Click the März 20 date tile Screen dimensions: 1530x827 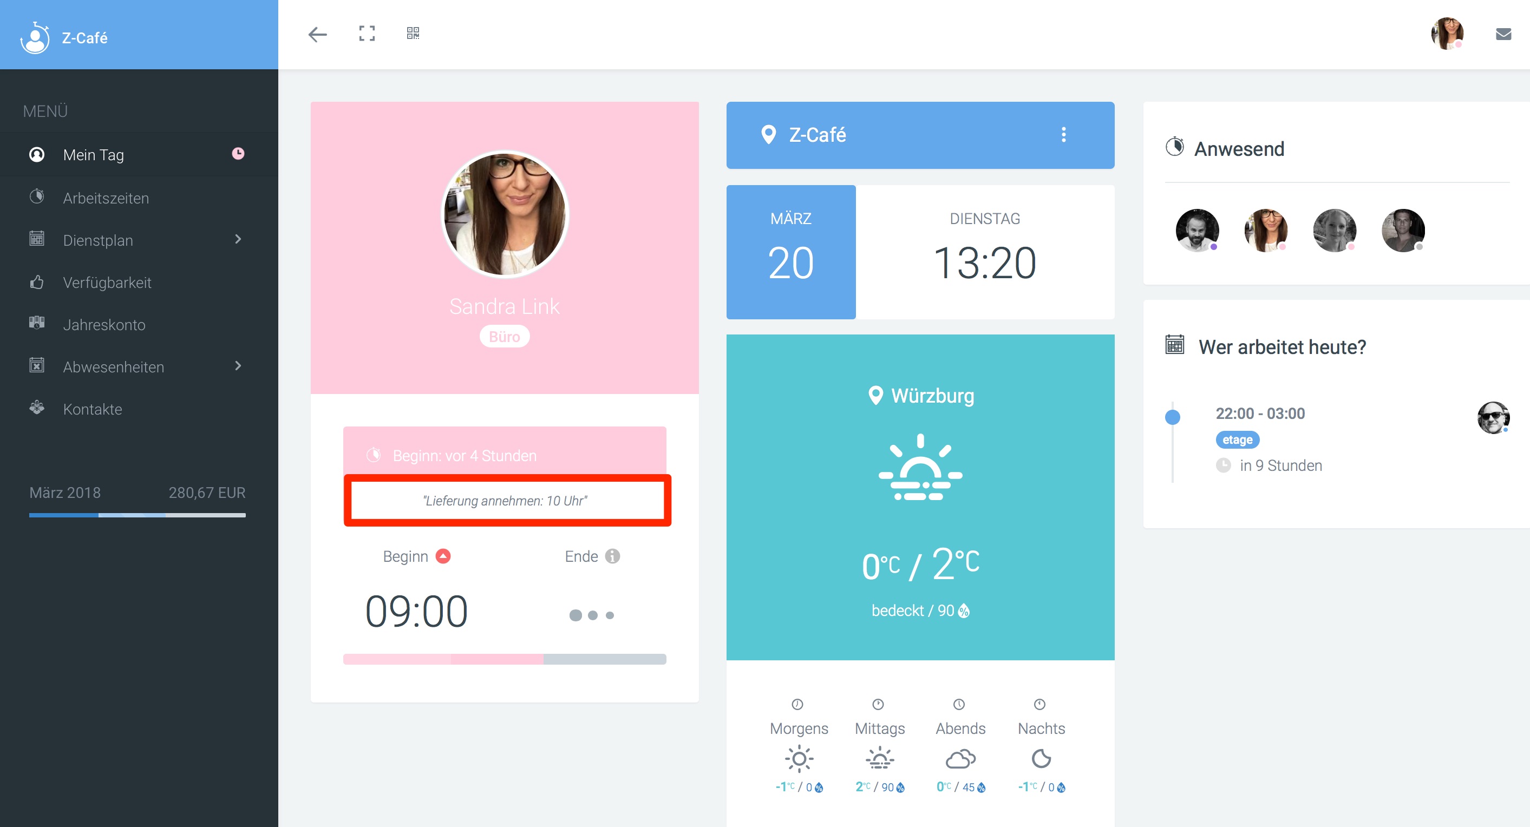(790, 252)
